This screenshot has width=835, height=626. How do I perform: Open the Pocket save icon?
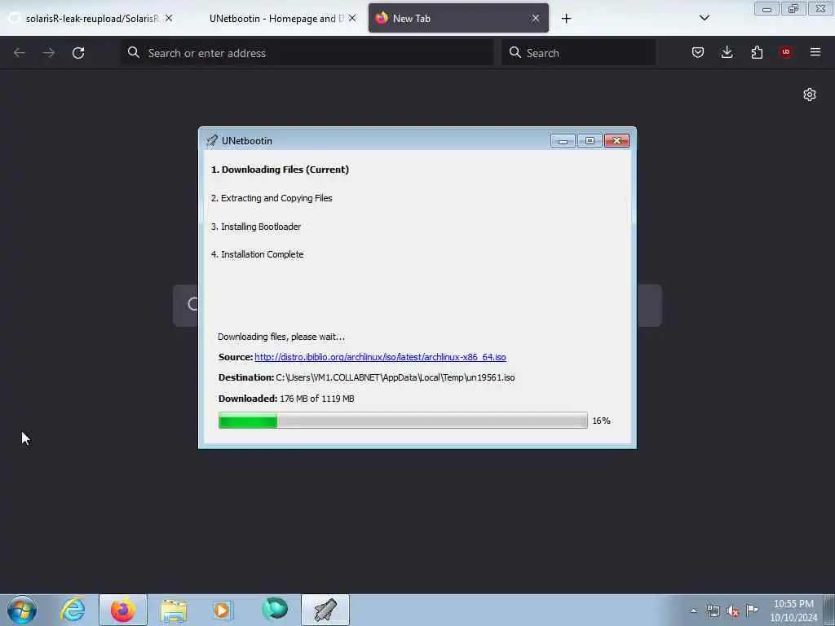click(698, 52)
